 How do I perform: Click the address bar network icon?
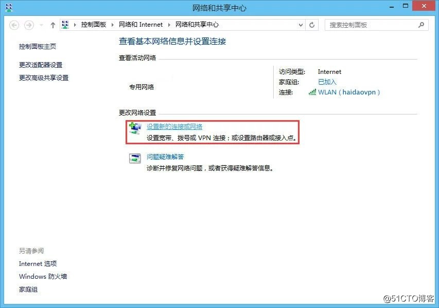65,25
